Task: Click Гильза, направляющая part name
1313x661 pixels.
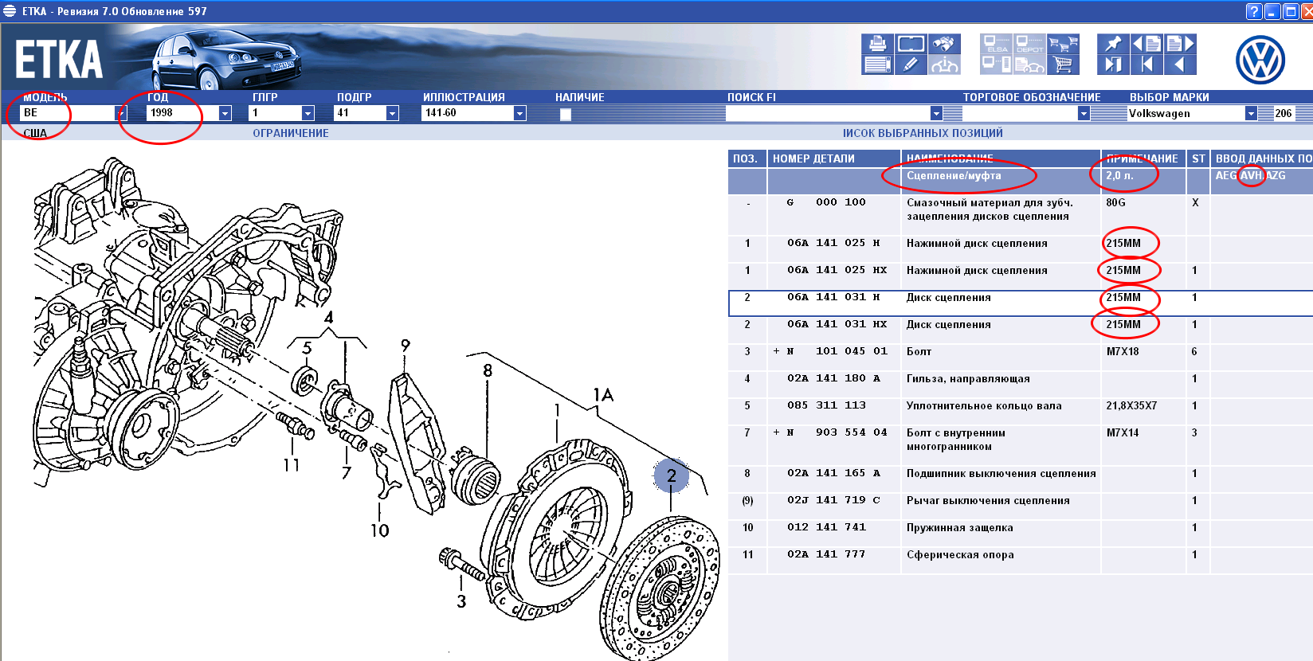Action: pyautogui.click(x=968, y=378)
